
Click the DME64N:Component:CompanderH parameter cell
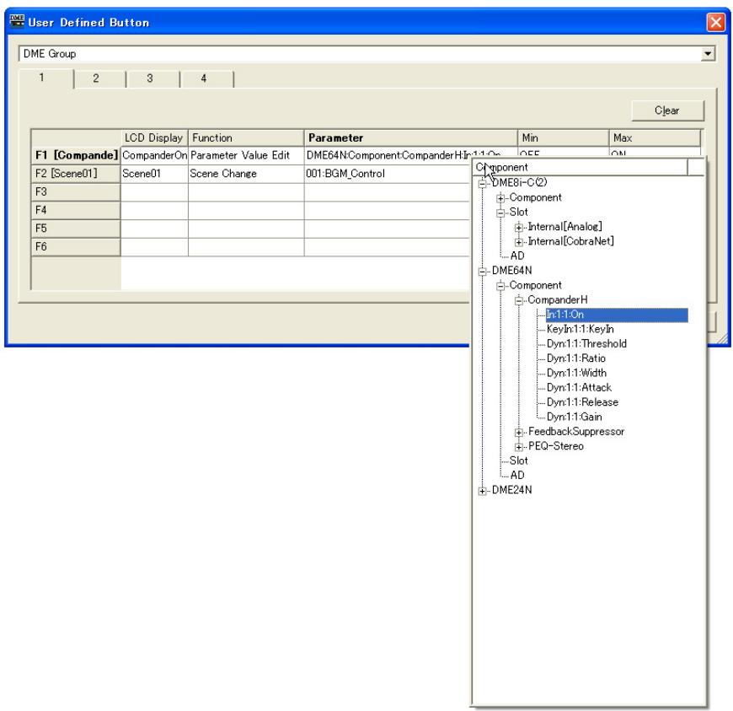click(388, 155)
